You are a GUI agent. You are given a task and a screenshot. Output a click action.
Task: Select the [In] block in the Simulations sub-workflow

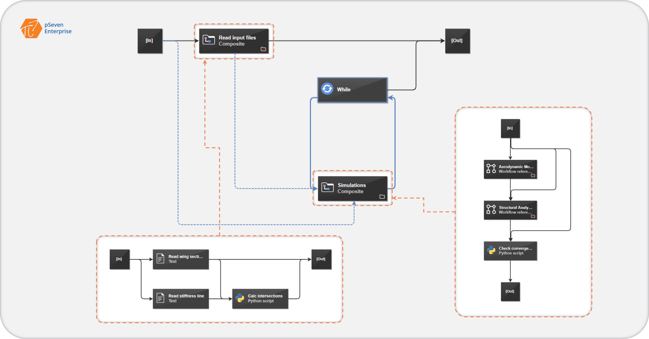510,128
